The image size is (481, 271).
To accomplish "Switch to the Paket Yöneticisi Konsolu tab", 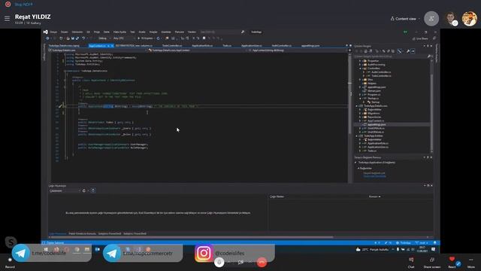I will coord(82,233).
